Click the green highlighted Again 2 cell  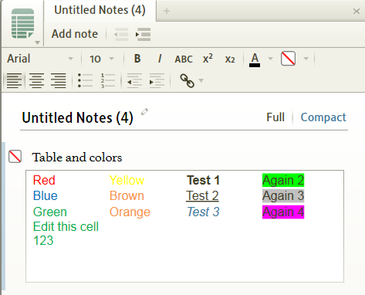[x=283, y=180]
